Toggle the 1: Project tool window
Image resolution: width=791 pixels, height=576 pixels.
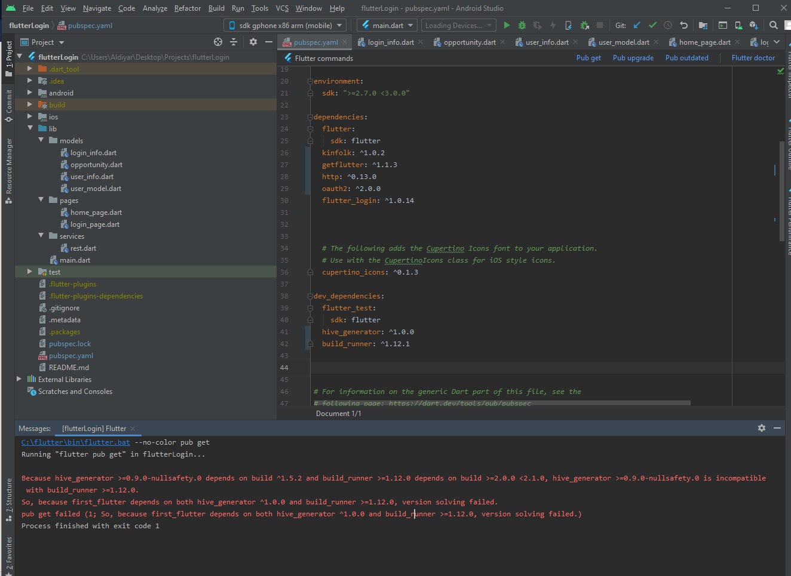(8, 59)
